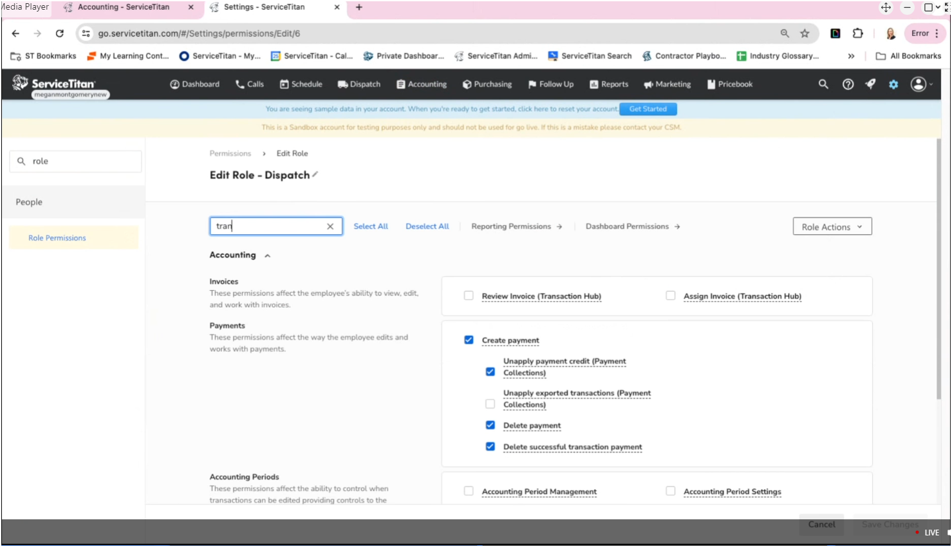Open the site information icon in address bar
Viewport: 952px width, 547px height.
point(86,33)
